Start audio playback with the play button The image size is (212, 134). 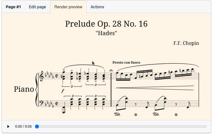[8, 127]
